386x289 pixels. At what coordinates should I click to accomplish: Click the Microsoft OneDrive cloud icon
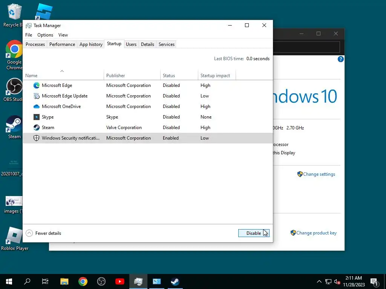(x=37, y=106)
